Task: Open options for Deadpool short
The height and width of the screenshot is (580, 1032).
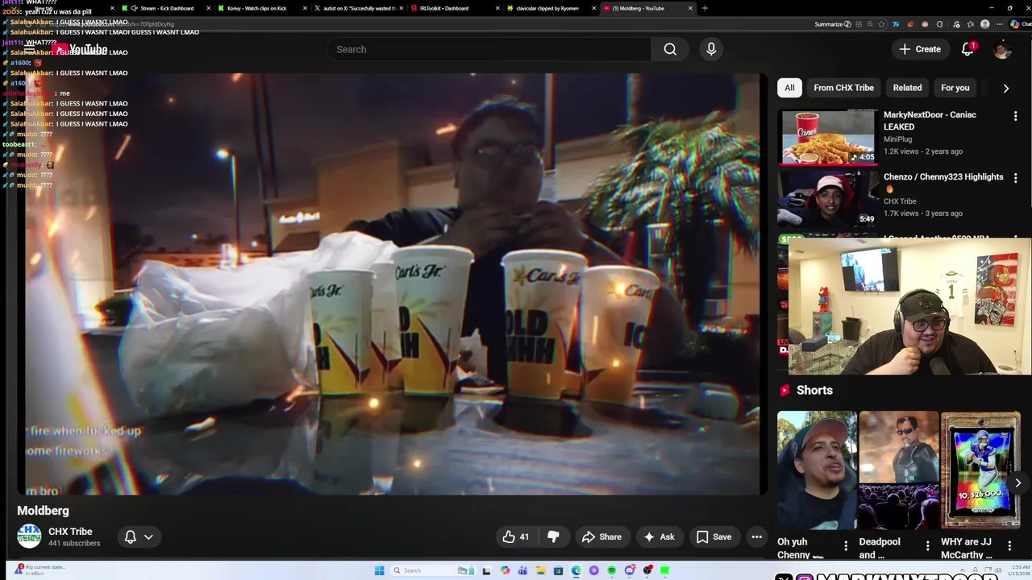Action: [x=927, y=545]
